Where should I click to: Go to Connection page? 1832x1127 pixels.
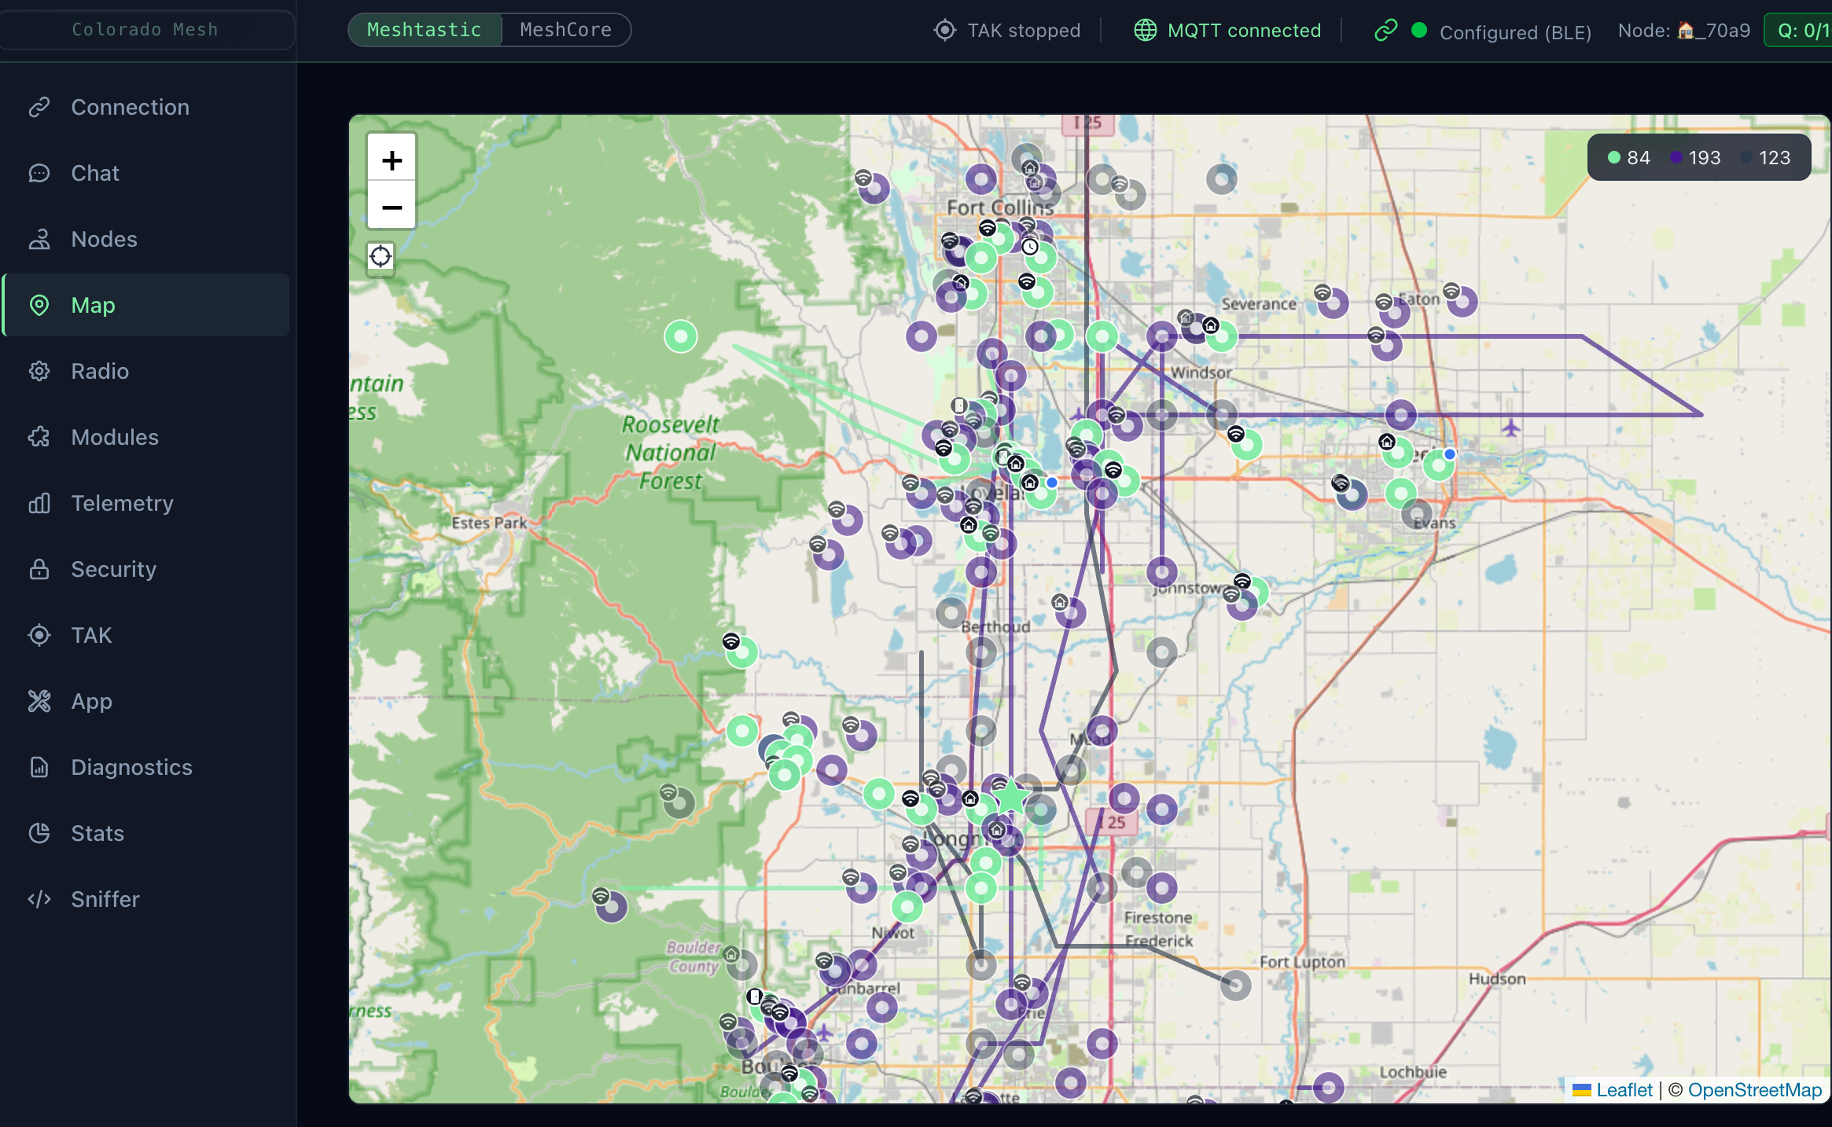[146, 107]
